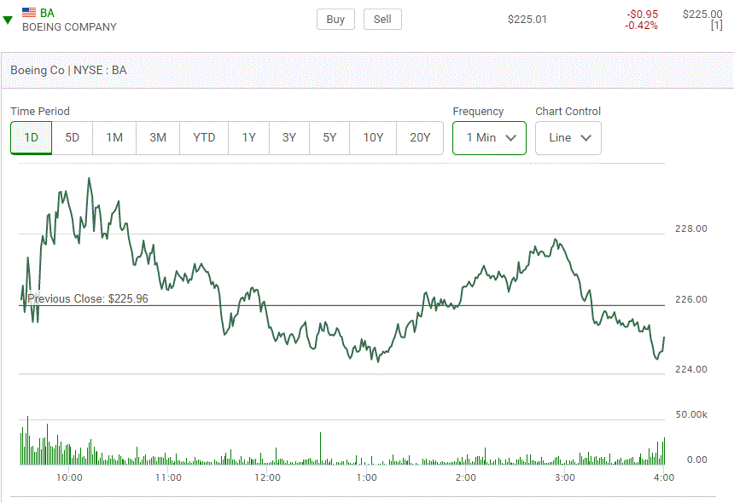Click the 11:00 time axis label

click(x=168, y=477)
